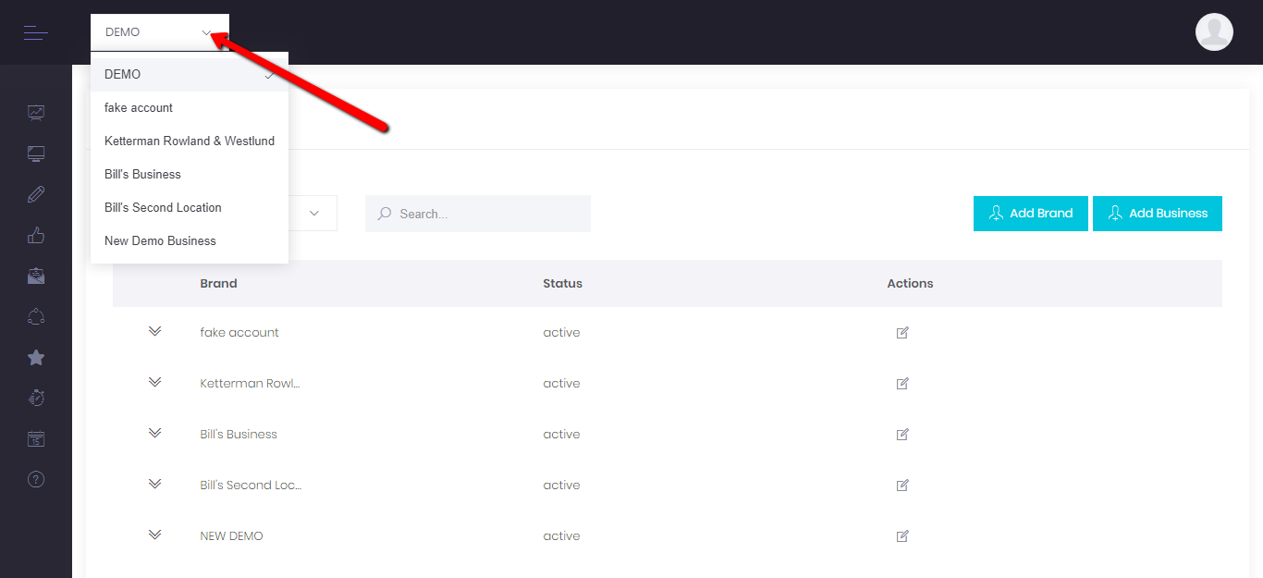Open the calendar icon in sidebar

(x=36, y=438)
